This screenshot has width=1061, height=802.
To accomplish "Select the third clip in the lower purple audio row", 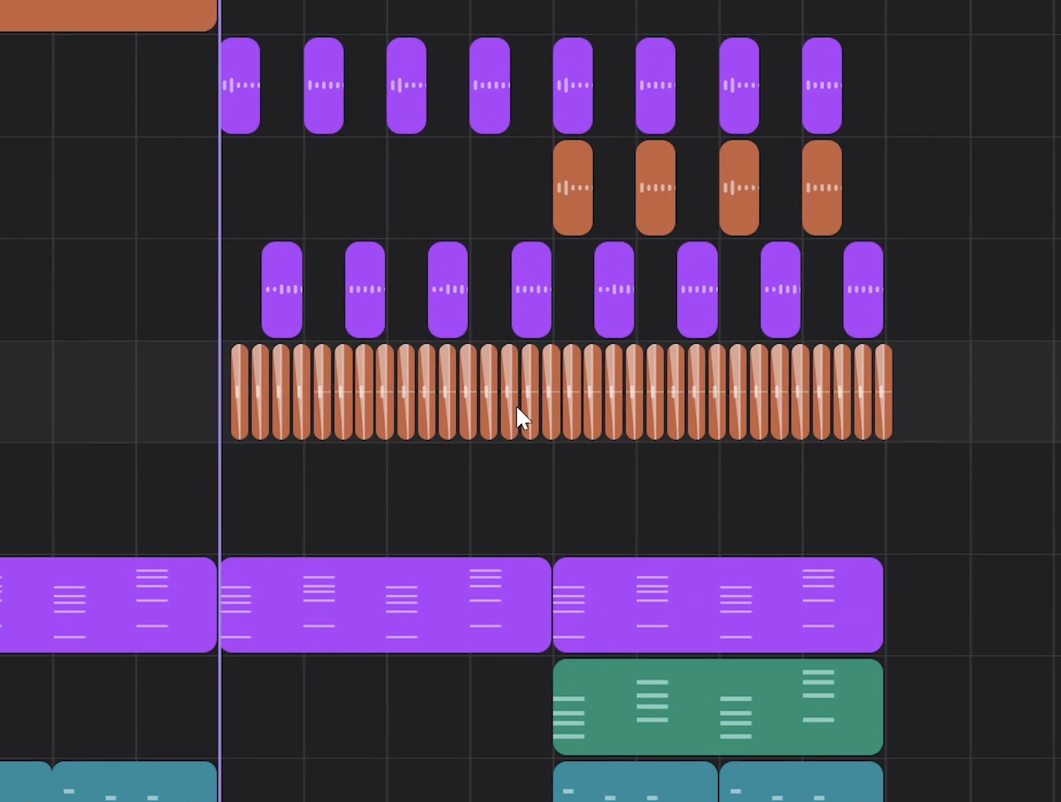I will (x=448, y=290).
